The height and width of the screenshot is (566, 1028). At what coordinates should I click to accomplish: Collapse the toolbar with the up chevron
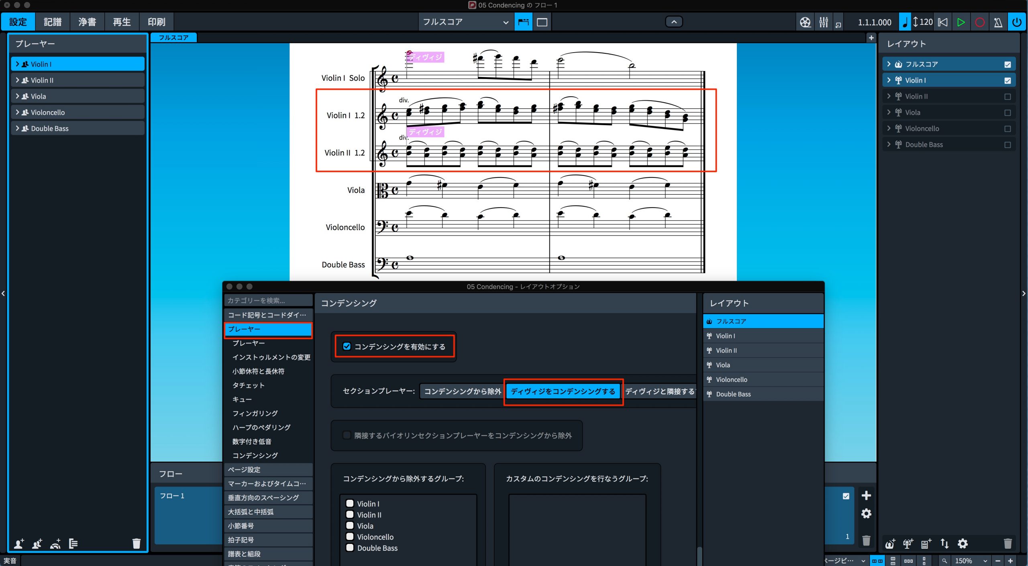coord(674,22)
